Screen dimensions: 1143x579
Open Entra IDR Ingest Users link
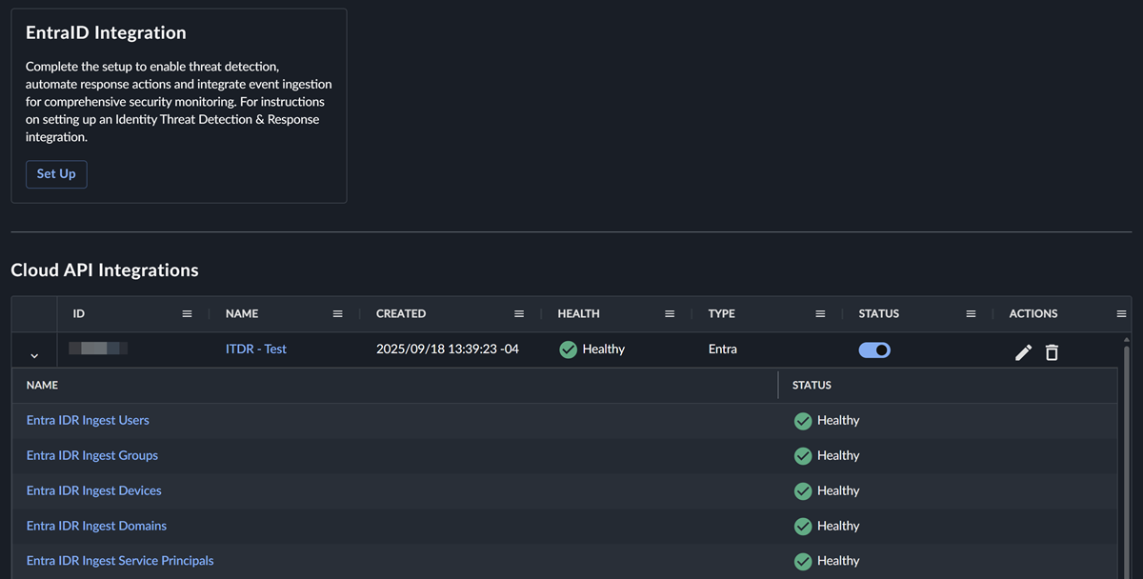click(88, 420)
